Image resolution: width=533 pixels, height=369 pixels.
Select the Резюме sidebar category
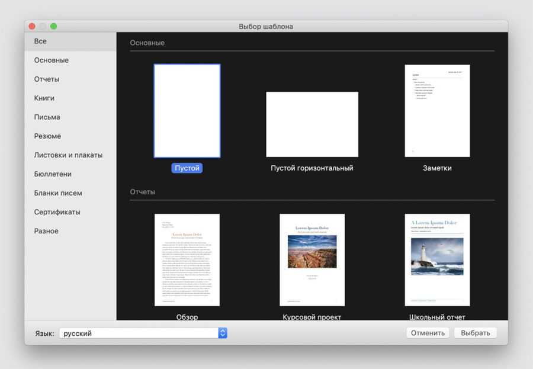(x=47, y=136)
